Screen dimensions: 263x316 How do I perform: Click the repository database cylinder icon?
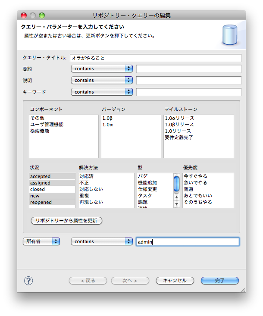(x=229, y=35)
